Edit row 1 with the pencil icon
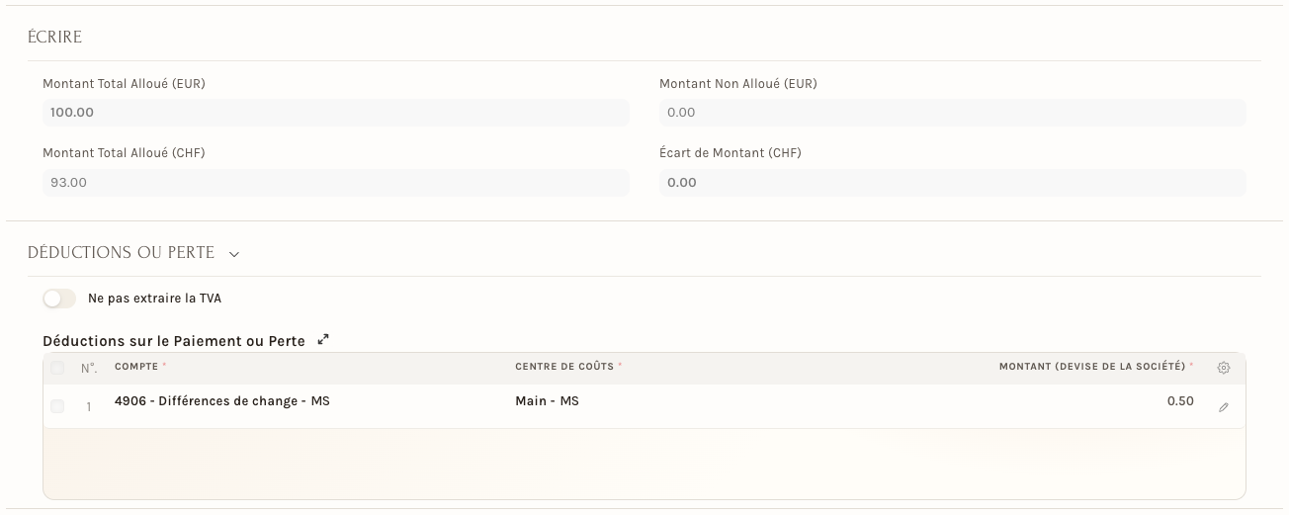This screenshot has width=1289, height=515. (1224, 406)
